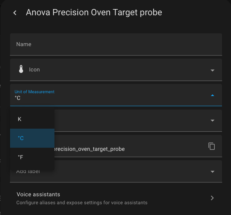Copy the entity ID to clipboard
Image resolution: width=231 pixels, height=215 pixels.
[212, 146]
